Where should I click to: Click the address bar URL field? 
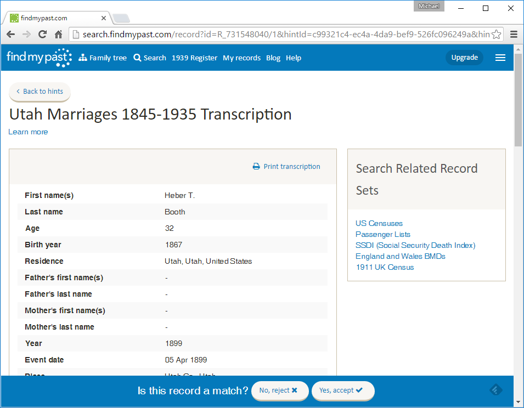[x=286, y=34]
